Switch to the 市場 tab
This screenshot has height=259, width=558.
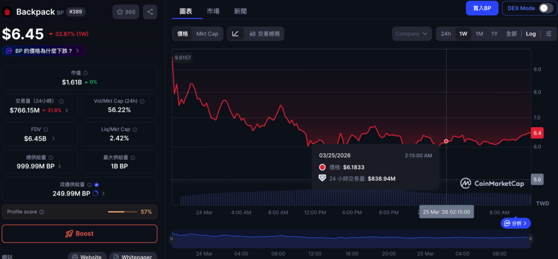tap(214, 11)
